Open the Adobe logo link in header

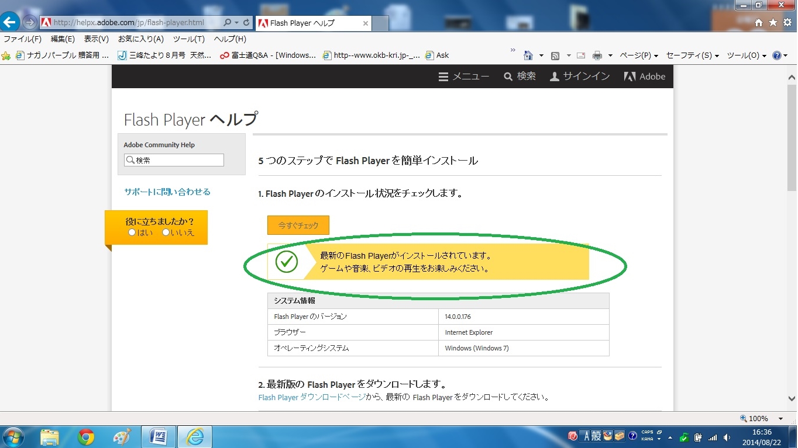click(645, 77)
